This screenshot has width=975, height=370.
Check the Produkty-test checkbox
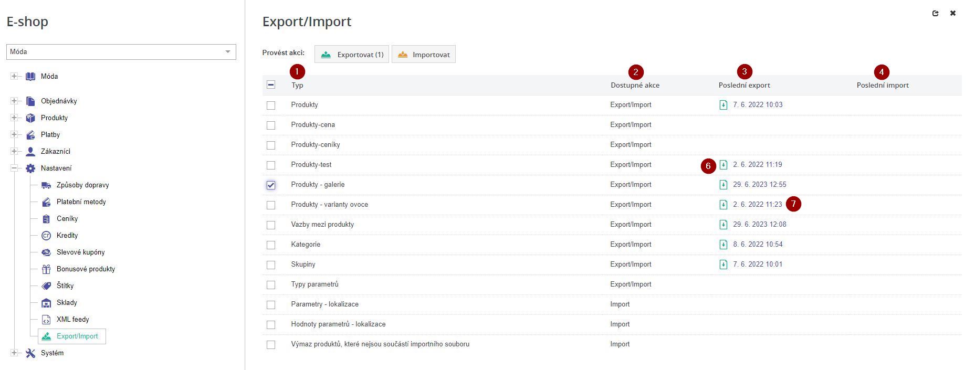[x=271, y=165]
